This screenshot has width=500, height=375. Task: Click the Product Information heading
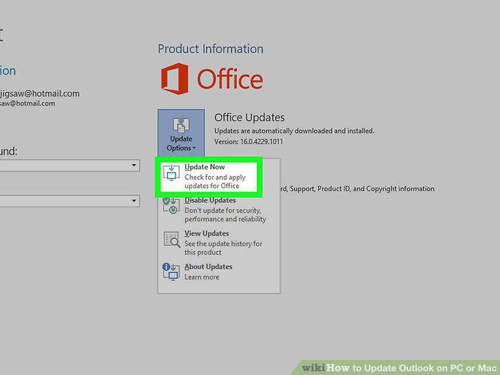point(210,49)
